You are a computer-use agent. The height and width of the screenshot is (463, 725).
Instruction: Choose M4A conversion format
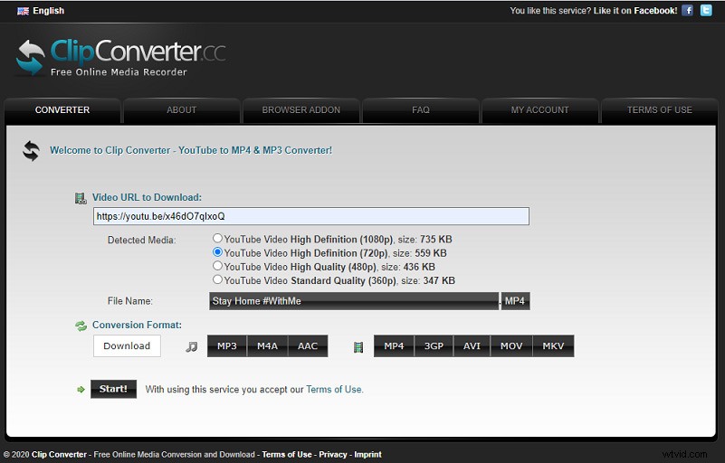point(267,346)
